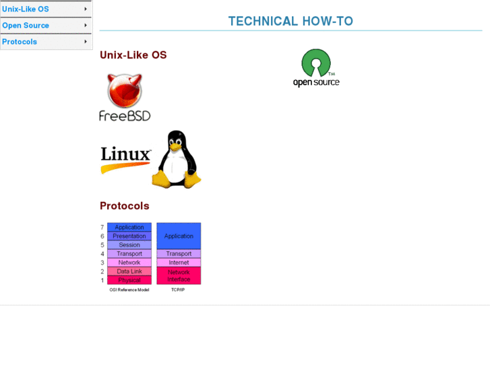Open the TCP/IP model diagram
Image resolution: width=490 pixels, height=367 pixels.
click(x=179, y=257)
